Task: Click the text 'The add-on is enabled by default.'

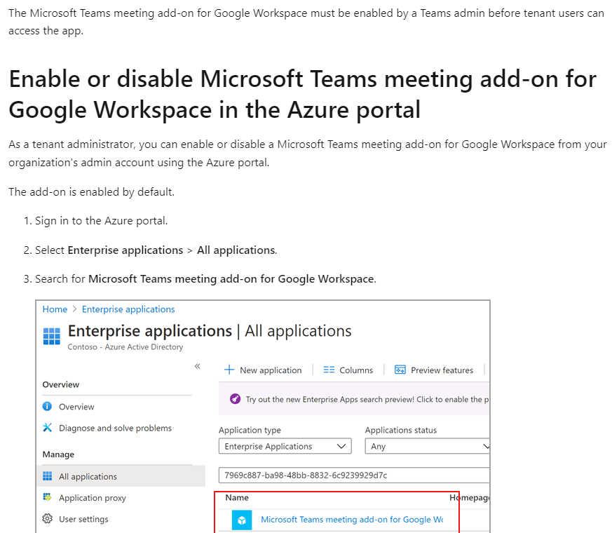Action: pyautogui.click(x=91, y=191)
